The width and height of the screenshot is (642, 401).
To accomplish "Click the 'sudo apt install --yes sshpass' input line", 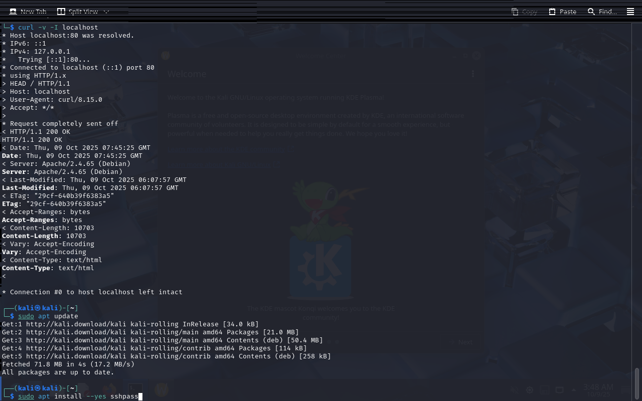I will coord(78,396).
